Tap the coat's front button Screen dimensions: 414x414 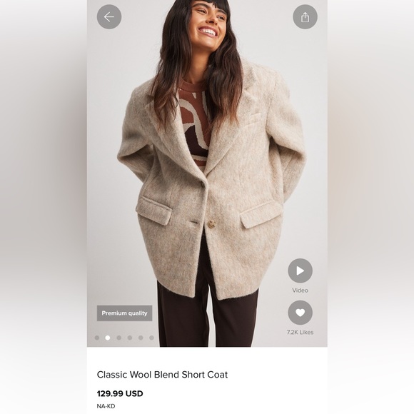click(211, 223)
